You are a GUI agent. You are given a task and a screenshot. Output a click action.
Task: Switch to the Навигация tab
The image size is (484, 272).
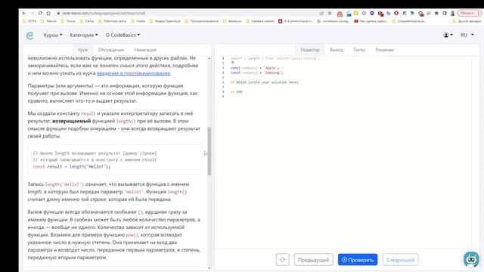(145, 50)
